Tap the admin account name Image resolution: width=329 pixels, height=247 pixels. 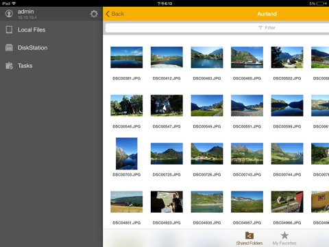click(x=26, y=12)
